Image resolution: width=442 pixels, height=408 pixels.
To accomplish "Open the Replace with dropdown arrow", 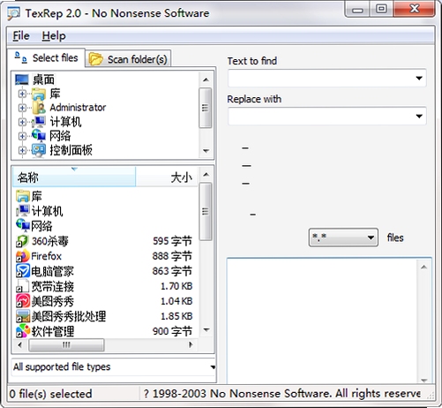I will (419, 116).
